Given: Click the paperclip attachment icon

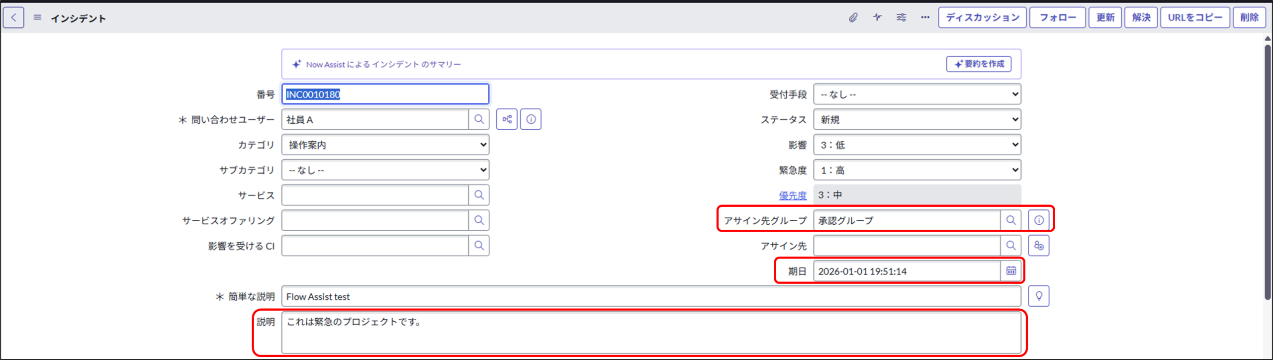Looking at the screenshot, I should coord(853,18).
